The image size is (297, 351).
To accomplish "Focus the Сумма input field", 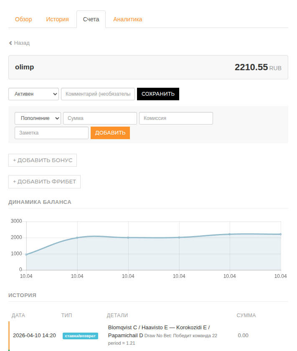I will [100, 118].
